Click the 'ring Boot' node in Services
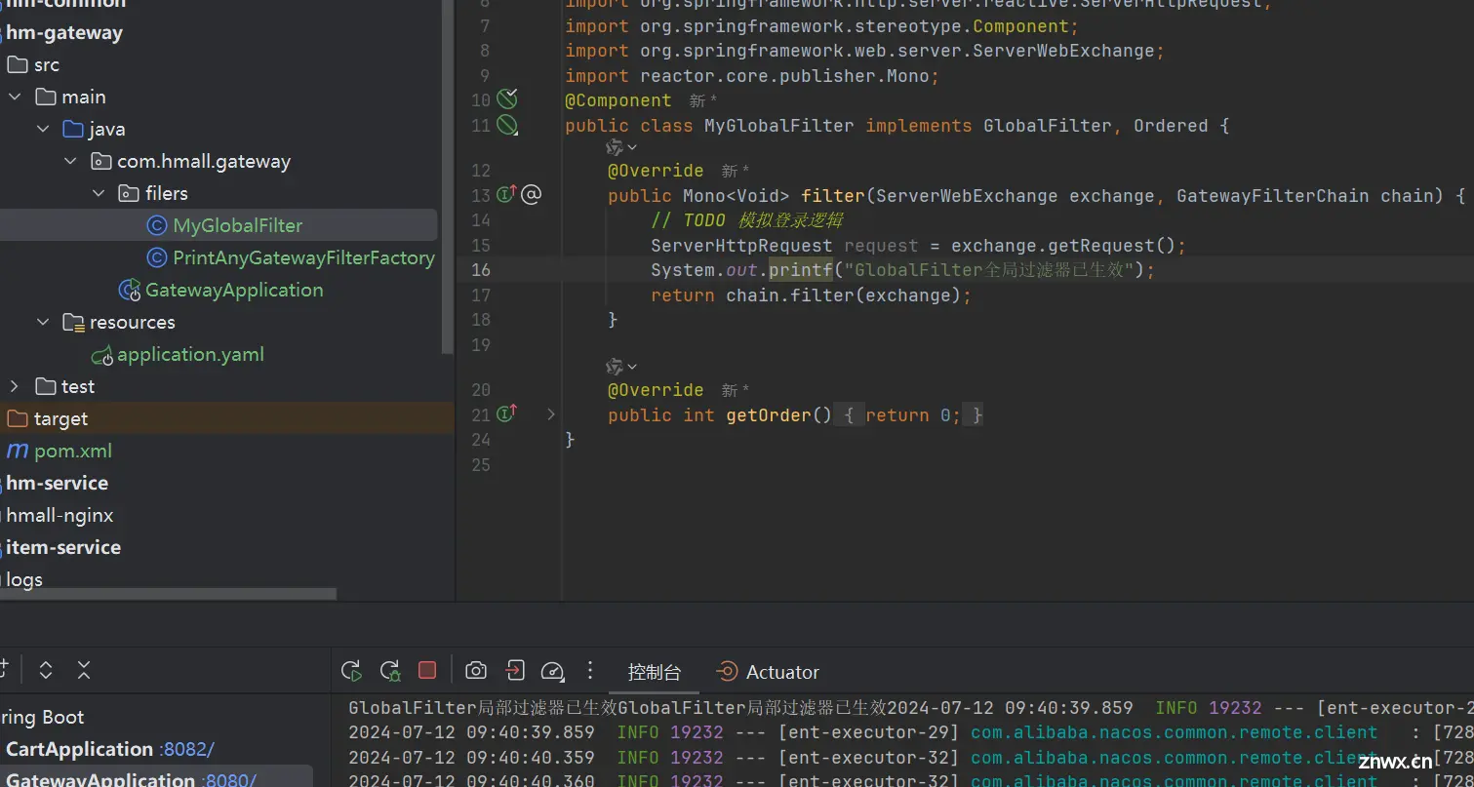 (x=42, y=717)
